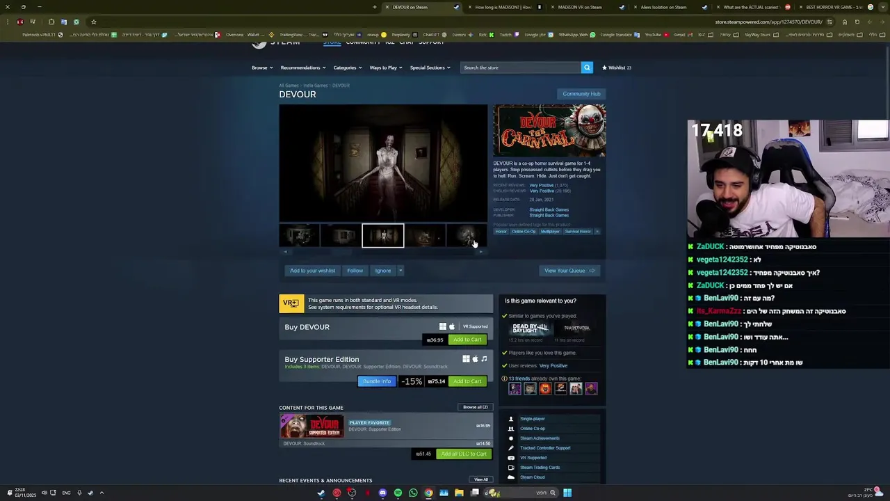Expand the Ways to Play dropdown
This screenshot has height=501, width=890.
pos(386,67)
